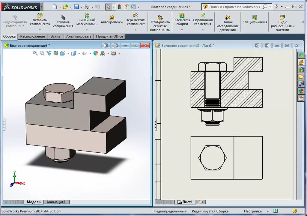Select the Zoom to Area tool
This screenshot has height=216, width=307.
42,53
